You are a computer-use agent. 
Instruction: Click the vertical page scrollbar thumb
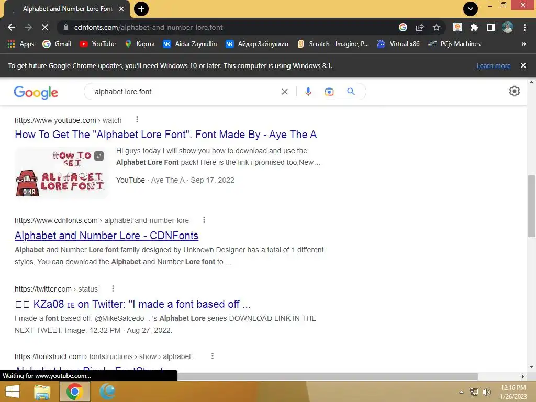531,205
